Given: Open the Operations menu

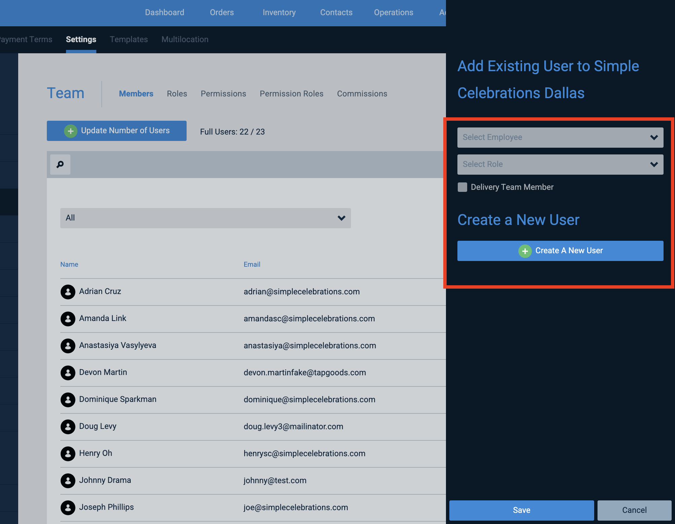Looking at the screenshot, I should coord(393,12).
